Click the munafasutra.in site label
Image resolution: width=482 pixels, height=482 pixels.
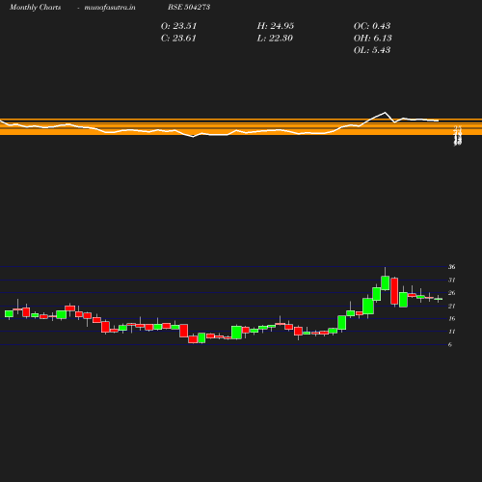[110, 7]
